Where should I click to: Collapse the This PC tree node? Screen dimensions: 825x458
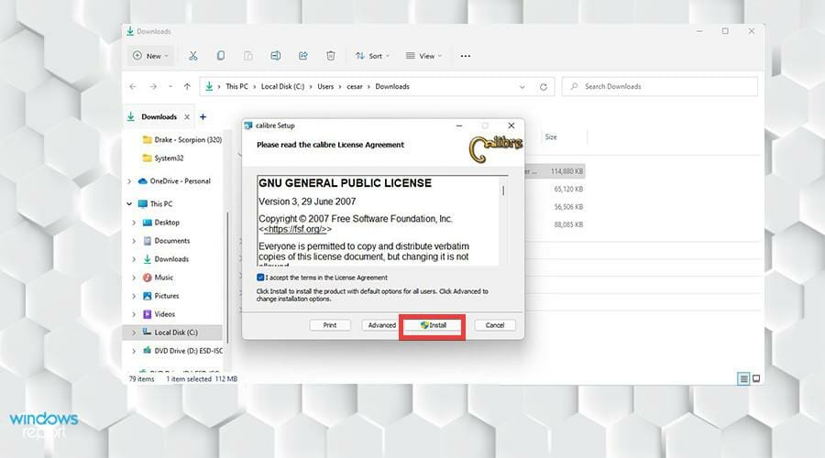tap(129, 204)
